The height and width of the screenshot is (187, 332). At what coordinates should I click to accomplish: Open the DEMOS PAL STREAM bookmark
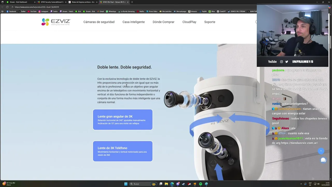tap(236, 11)
